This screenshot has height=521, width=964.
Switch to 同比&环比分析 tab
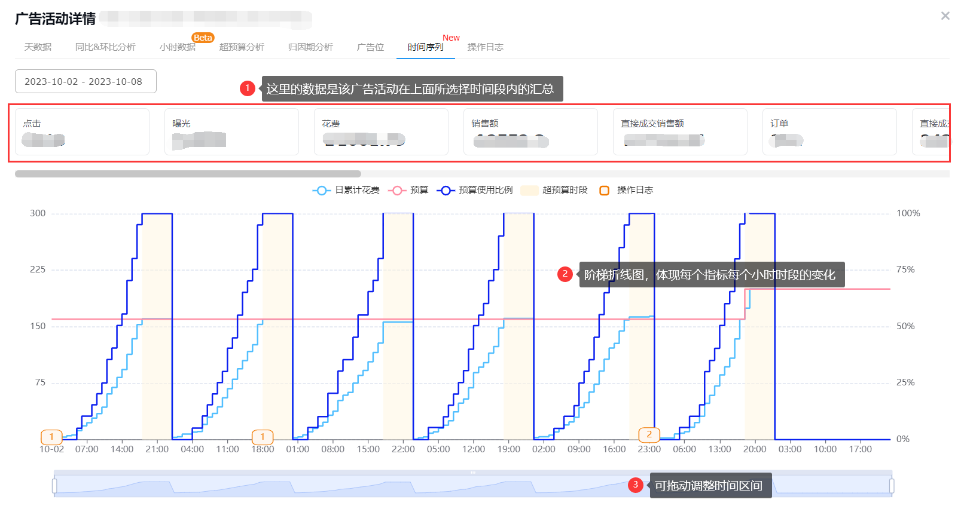[105, 47]
